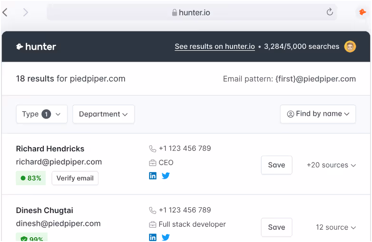This screenshot has width=372, height=242.
Task: Open the Type filter dropdown
Action: 42,114
